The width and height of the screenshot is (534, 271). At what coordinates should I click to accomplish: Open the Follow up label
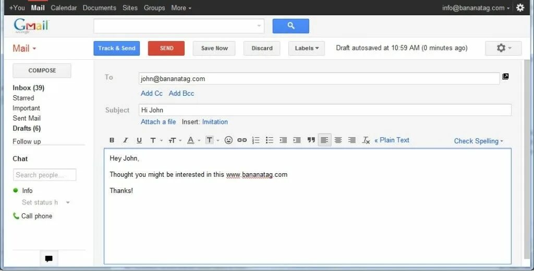[x=27, y=141]
